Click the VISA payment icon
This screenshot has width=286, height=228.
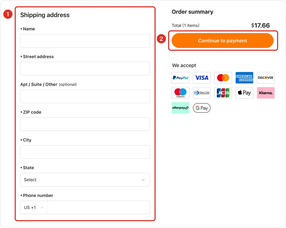(x=202, y=78)
